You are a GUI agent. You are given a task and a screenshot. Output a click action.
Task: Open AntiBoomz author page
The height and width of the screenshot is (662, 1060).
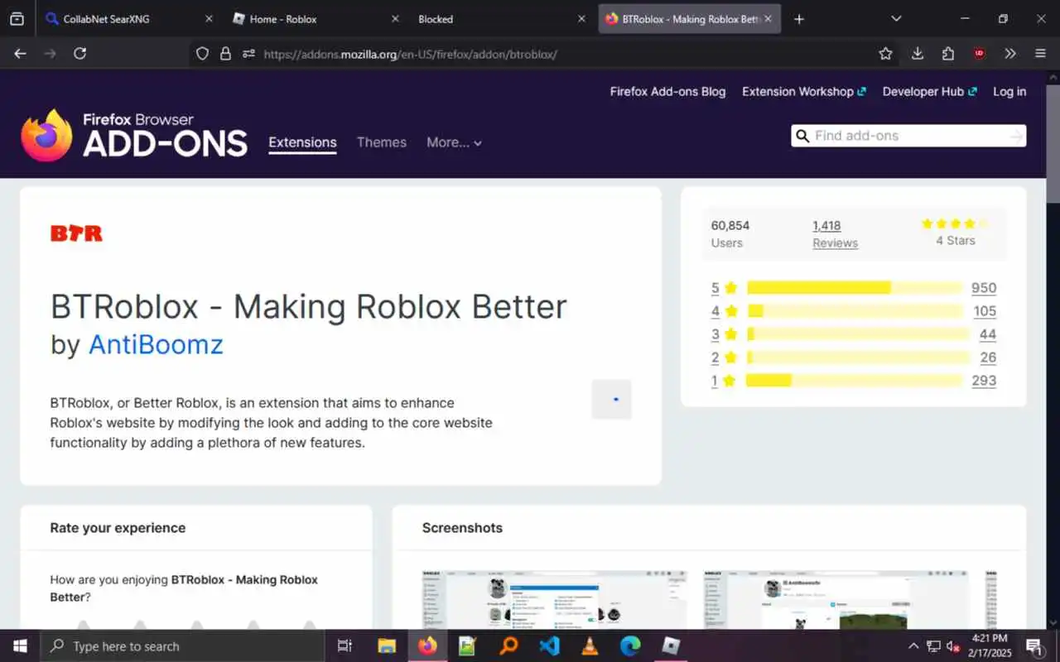coord(156,344)
